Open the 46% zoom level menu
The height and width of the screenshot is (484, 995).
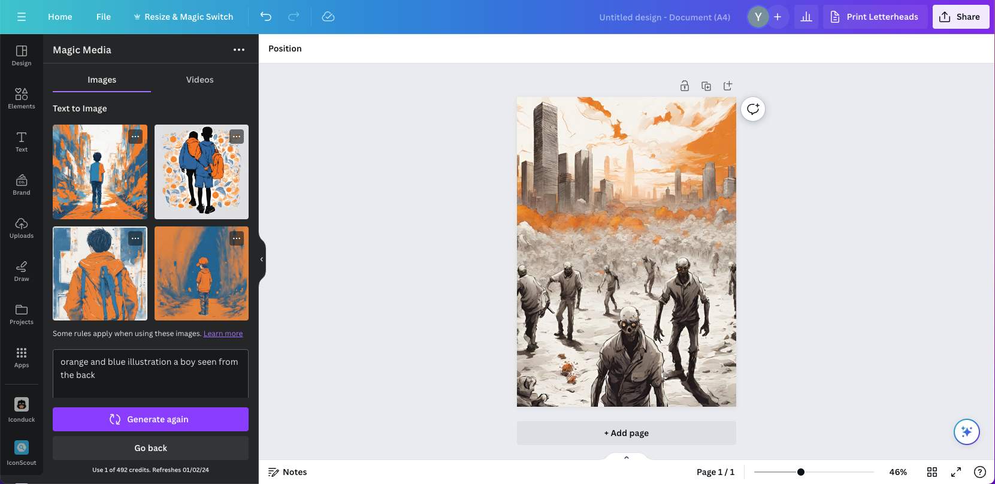pos(898,472)
